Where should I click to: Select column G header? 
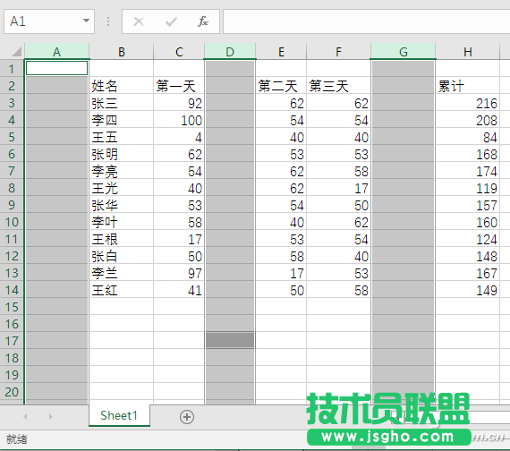[x=403, y=52]
